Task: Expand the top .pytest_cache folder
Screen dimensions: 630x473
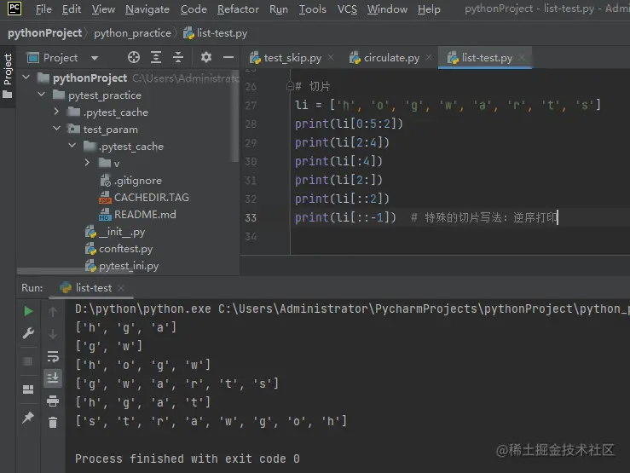Action: tap(56, 112)
